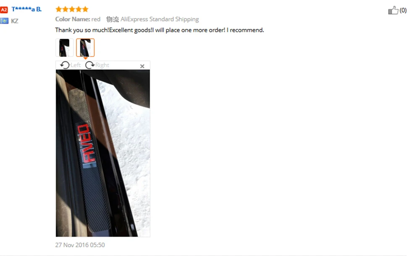This screenshot has height=256, width=420.
Task: Click the enlarged AVEO door sill photo
Action: pyautogui.click(x=103, y=153)
